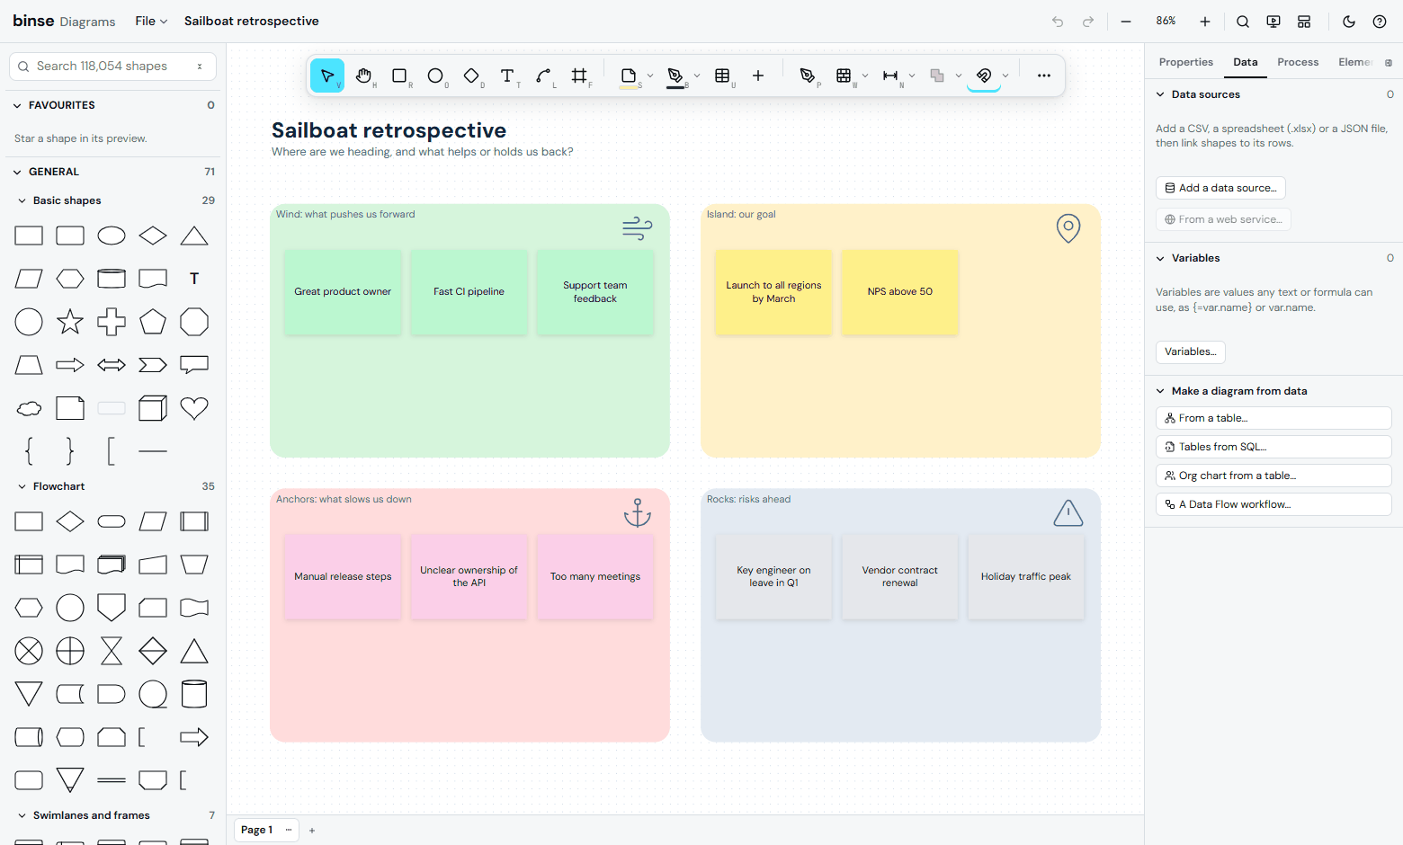
Task: Open the pen stroke options dropdown arrow
Action: pos(697,76)
